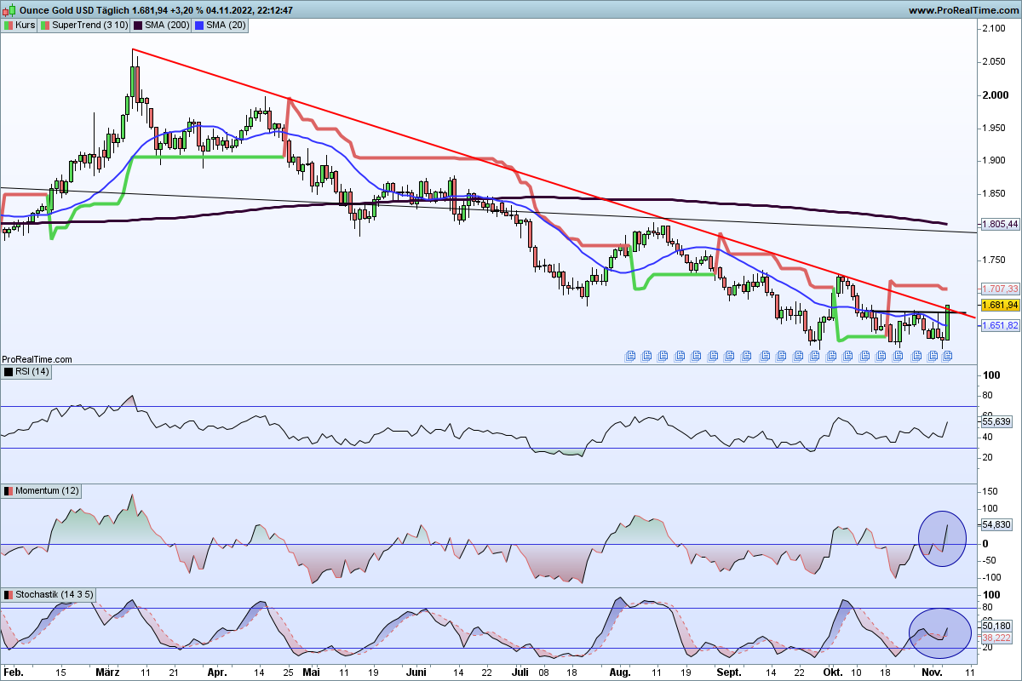Image resolution: width=1022 pixels, height=681 pixels.
Task: Select the Kurs legend entry
Action: click(x=20, y=26)
